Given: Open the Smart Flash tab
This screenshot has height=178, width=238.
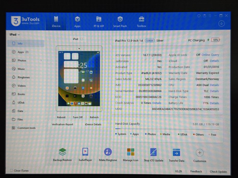Looking at the screenshot, I should point(120,22).
